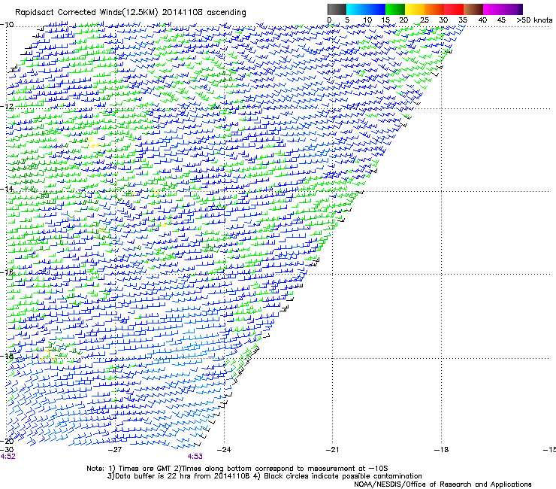Click the -10 latitude axis label

[7, 25]
